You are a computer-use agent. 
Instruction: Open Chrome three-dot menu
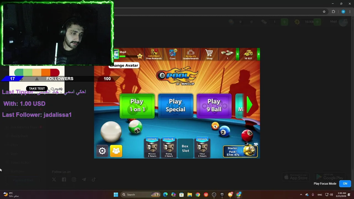pos(350,12)
